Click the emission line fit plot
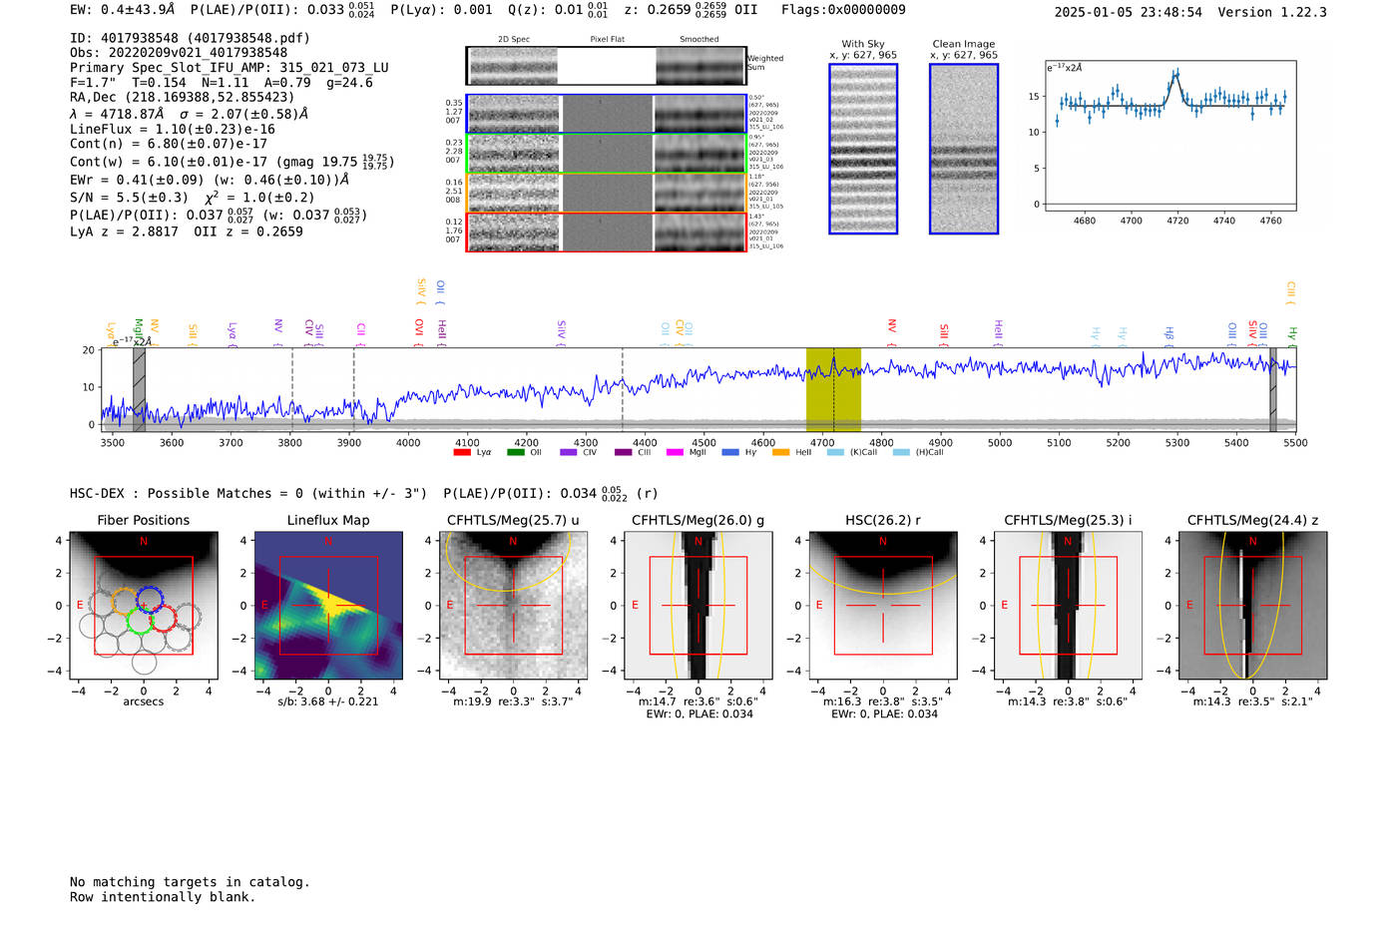Screen dimensions: 1397x951 (1170, 136)
